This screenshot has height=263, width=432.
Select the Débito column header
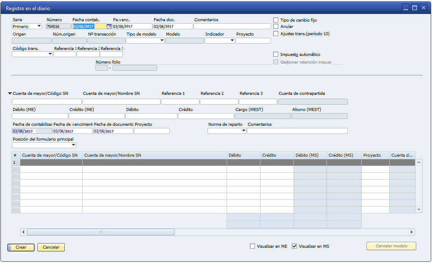(243, 155)
